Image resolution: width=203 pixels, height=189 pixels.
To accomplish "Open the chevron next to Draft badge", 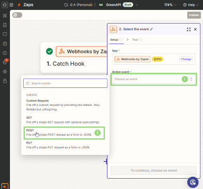I will 137,5.
